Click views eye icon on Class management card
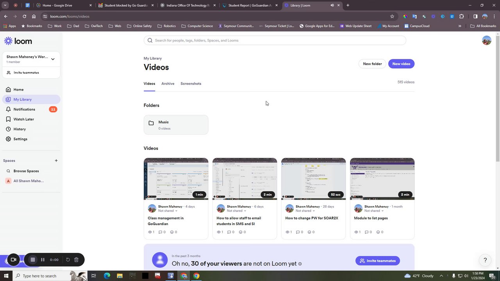The width and height of the screenshot is (500, 281). click(x=150, y=232)
